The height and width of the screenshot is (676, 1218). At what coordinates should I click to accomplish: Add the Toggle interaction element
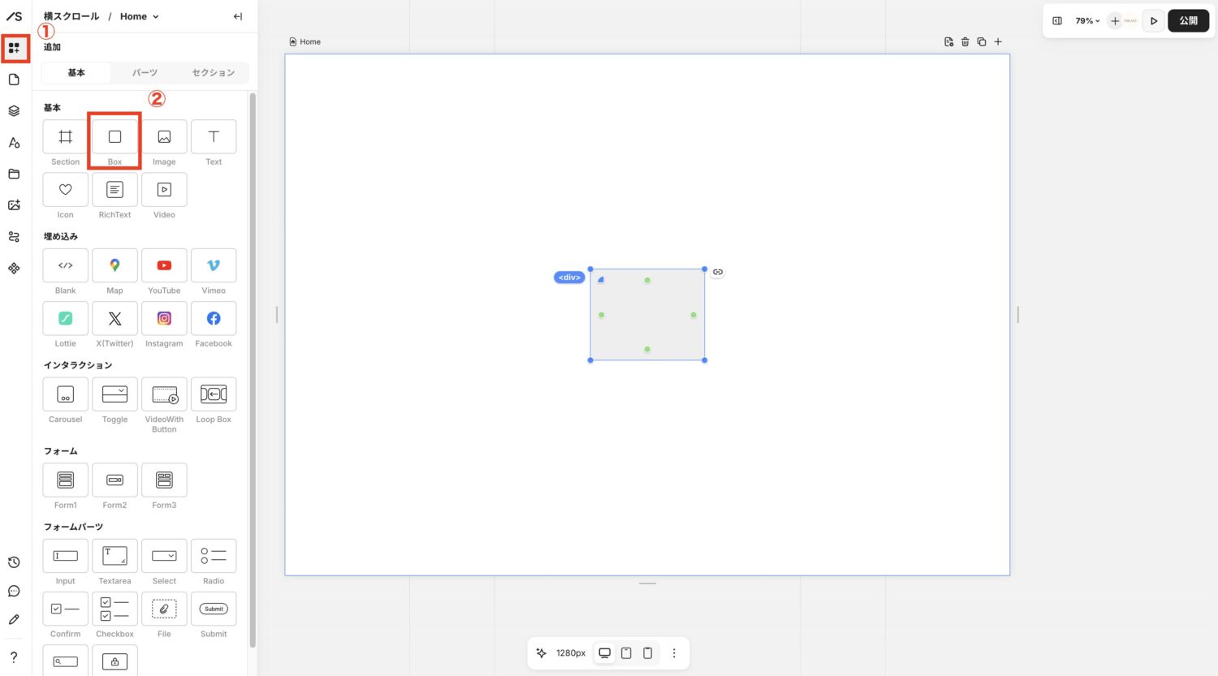(x=114, y=395)
